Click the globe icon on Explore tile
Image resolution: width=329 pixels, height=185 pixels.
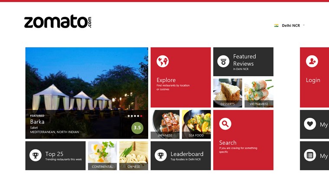163,61
